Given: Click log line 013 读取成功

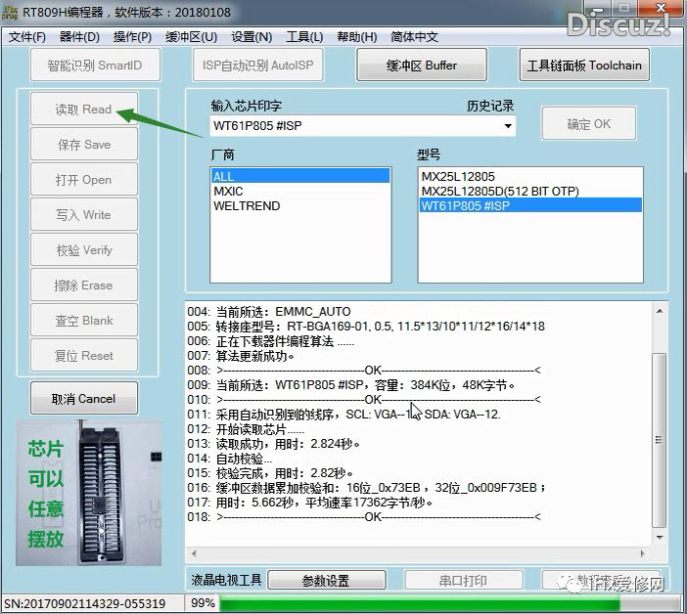Looking at the screenshot, I should (273, 444).
